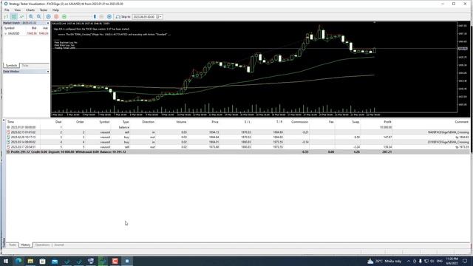Sort by the Price column header

[x=215, y=122]
